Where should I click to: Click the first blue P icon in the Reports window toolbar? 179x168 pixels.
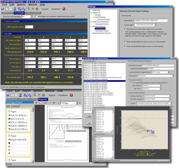(x=26, y=95)
